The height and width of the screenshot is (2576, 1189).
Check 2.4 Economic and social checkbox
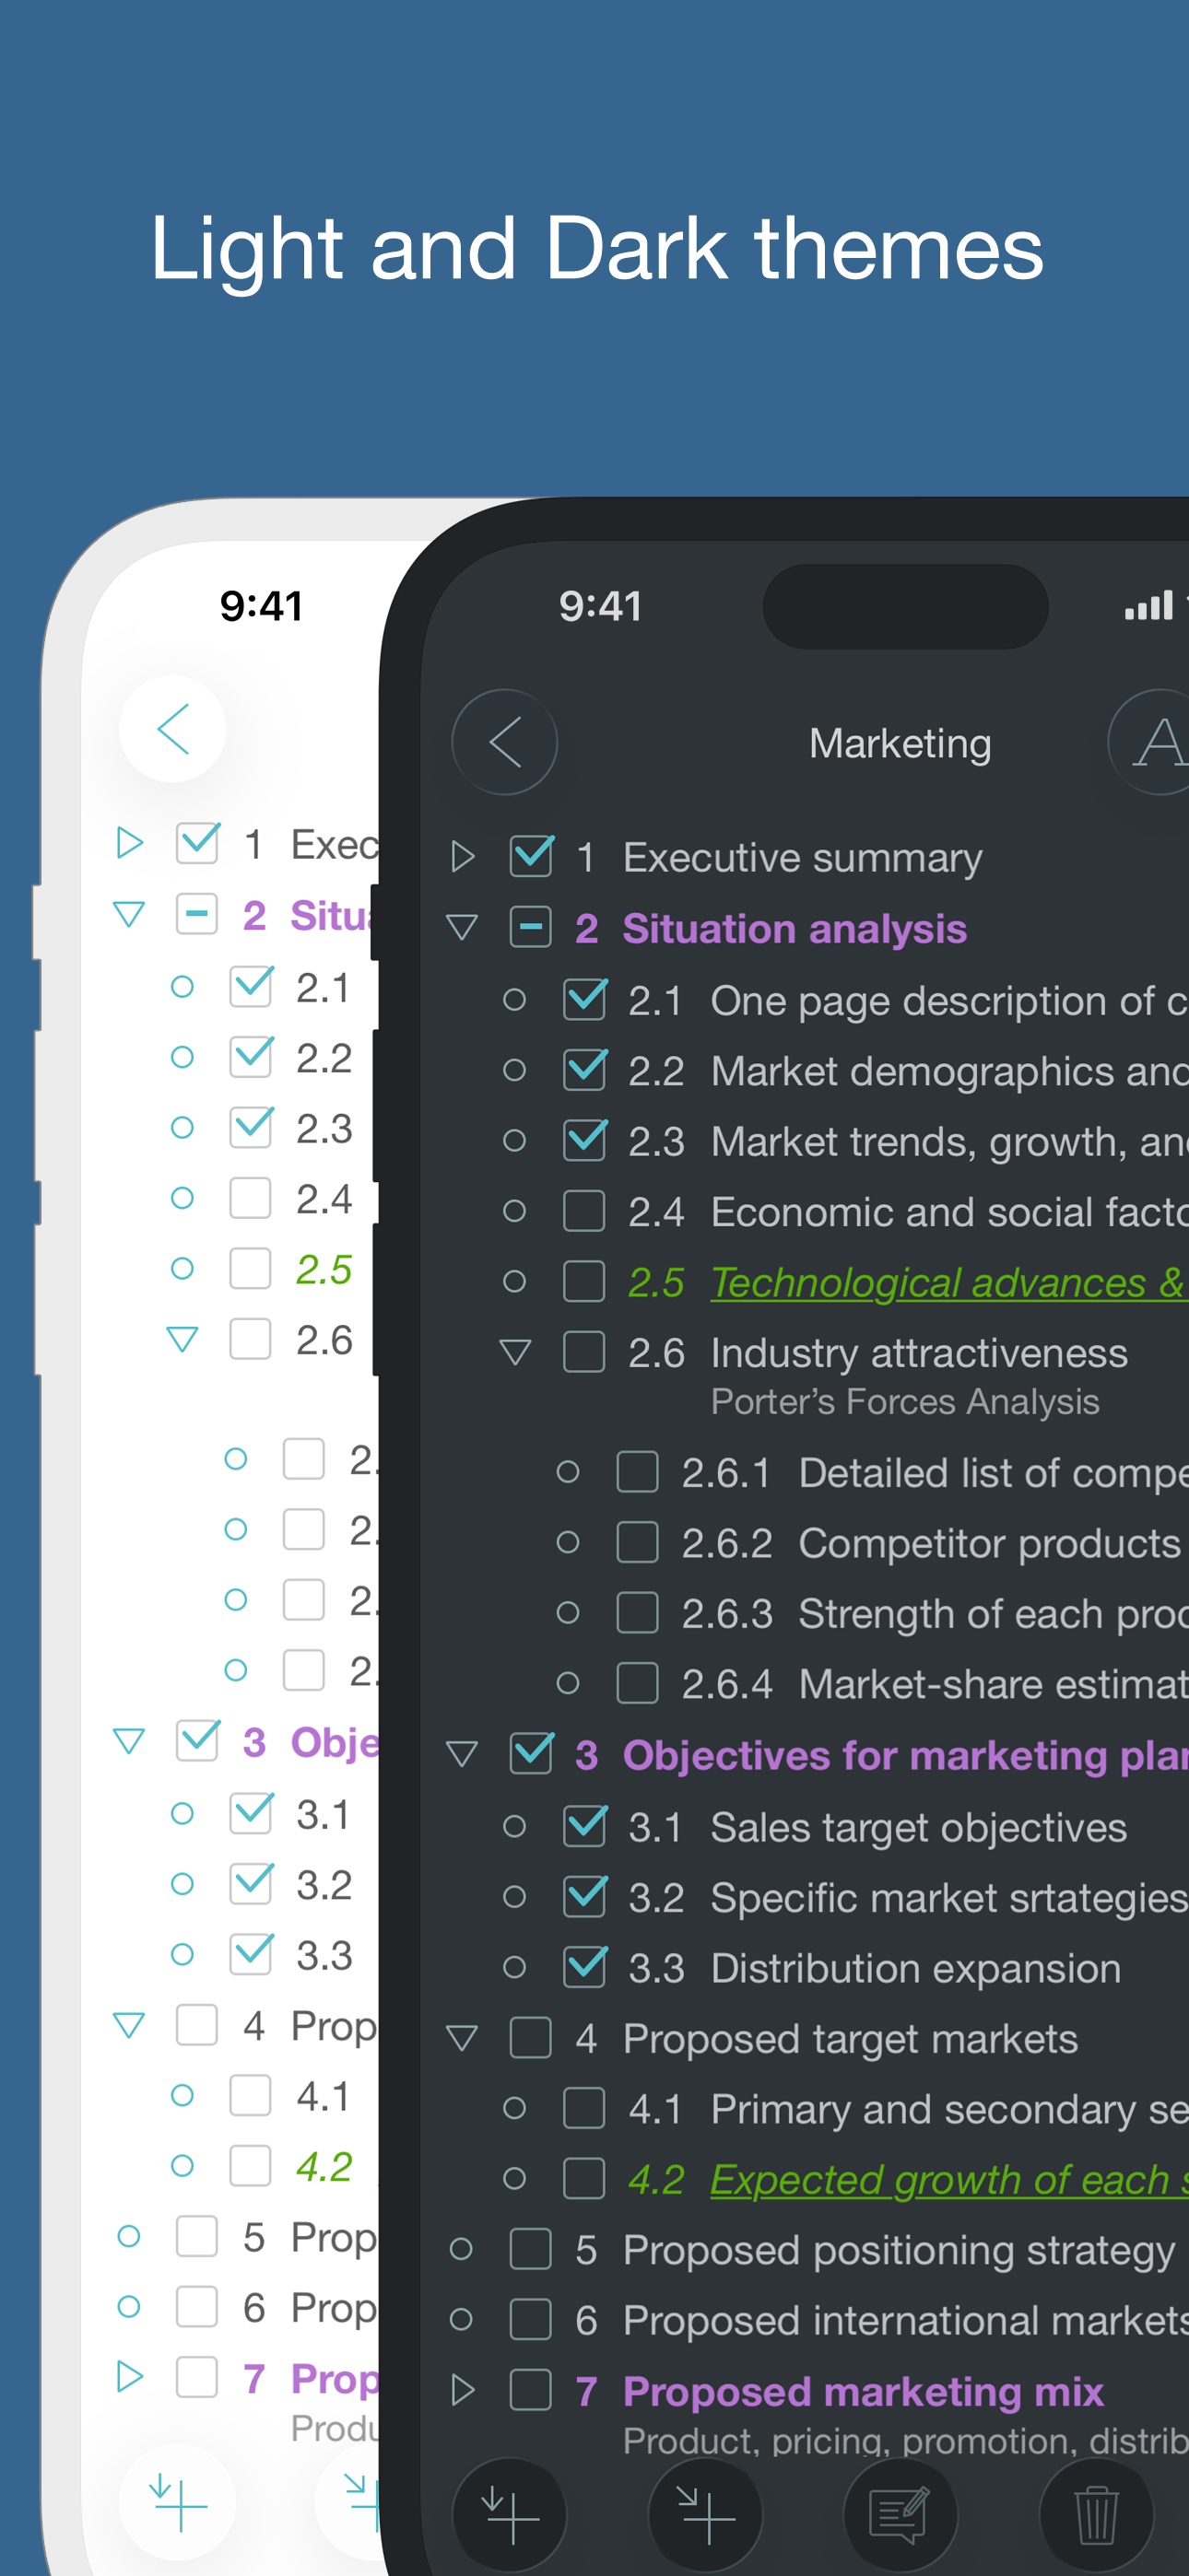pos(584,1211)
